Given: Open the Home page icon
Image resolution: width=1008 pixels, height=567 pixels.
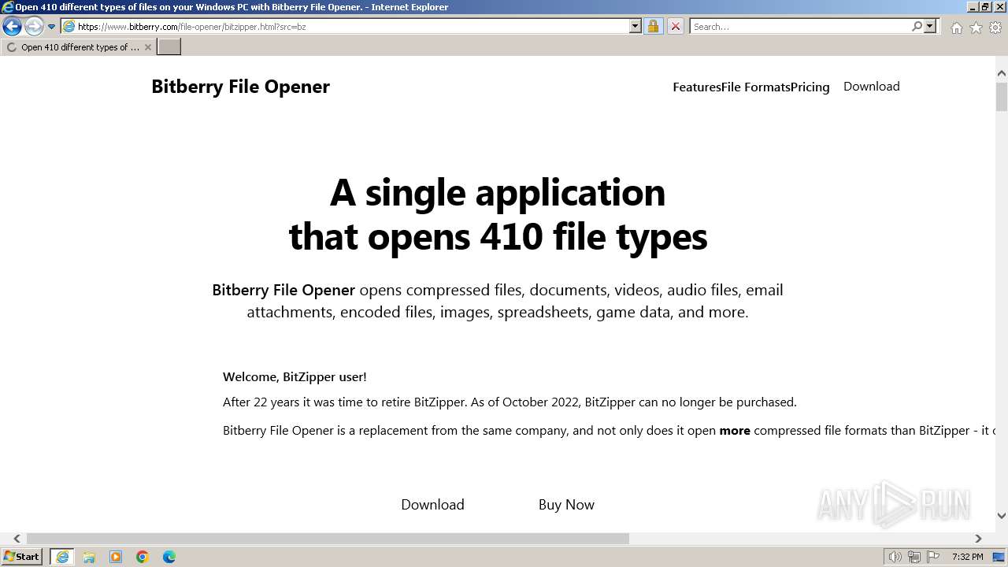Looking at the screenshot, I should coord(956,28).
